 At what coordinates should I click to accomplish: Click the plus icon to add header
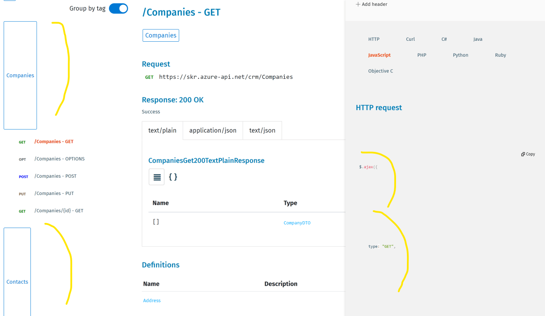click(x=358, y=4)
